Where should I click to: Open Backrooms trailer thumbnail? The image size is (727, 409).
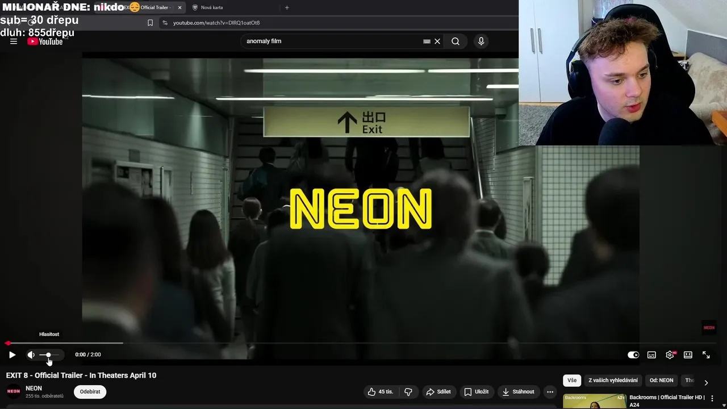[x=594, y=401]
